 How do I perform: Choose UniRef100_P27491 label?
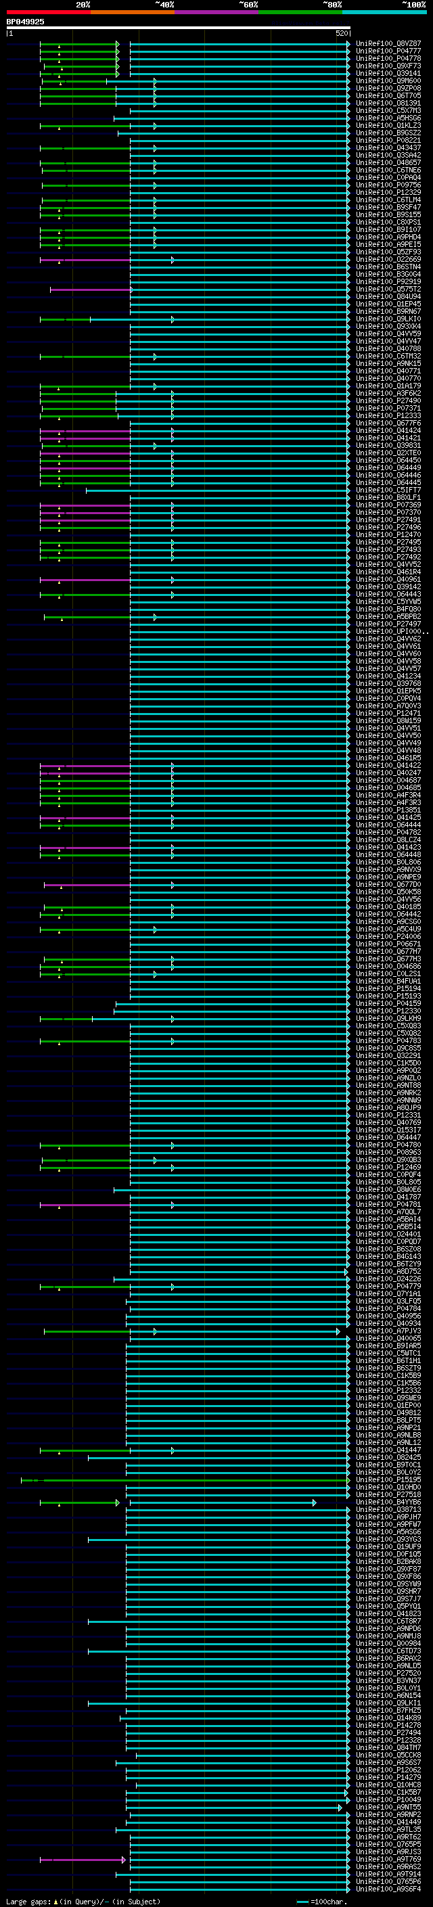(x=388, y=520)
